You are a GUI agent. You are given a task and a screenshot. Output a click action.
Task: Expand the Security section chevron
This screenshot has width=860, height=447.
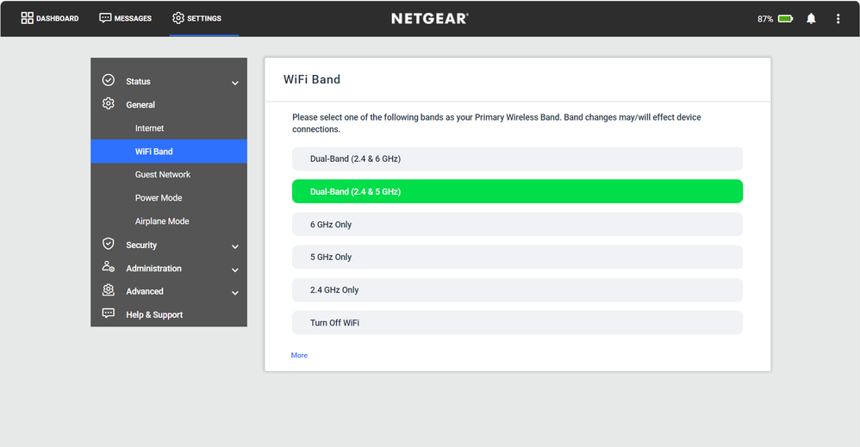coord(234,247)
